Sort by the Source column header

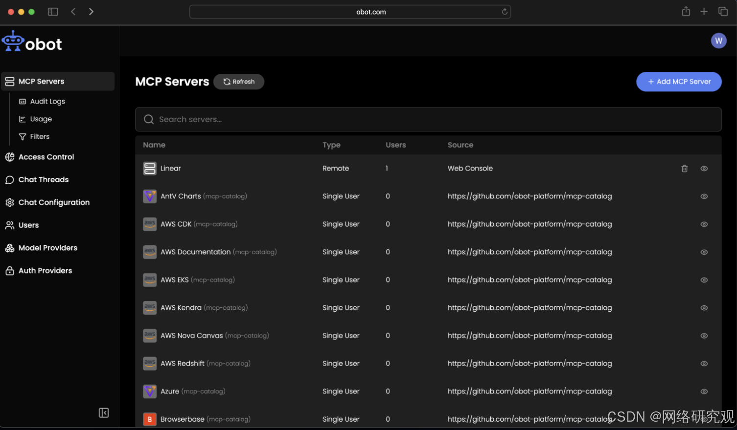(x=461, y=145)
